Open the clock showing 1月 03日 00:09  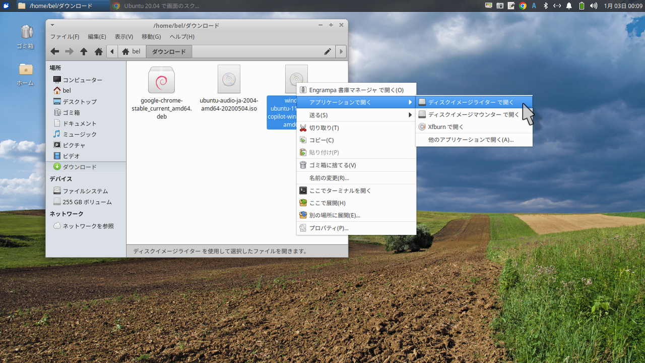(x=623, y=6)
